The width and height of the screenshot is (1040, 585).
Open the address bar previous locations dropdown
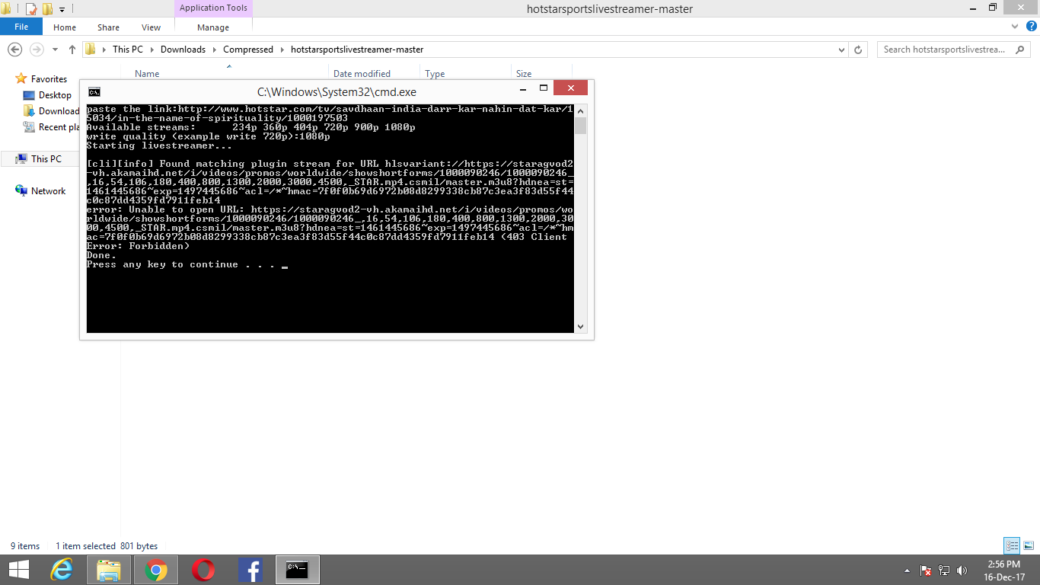pos(841,49)
